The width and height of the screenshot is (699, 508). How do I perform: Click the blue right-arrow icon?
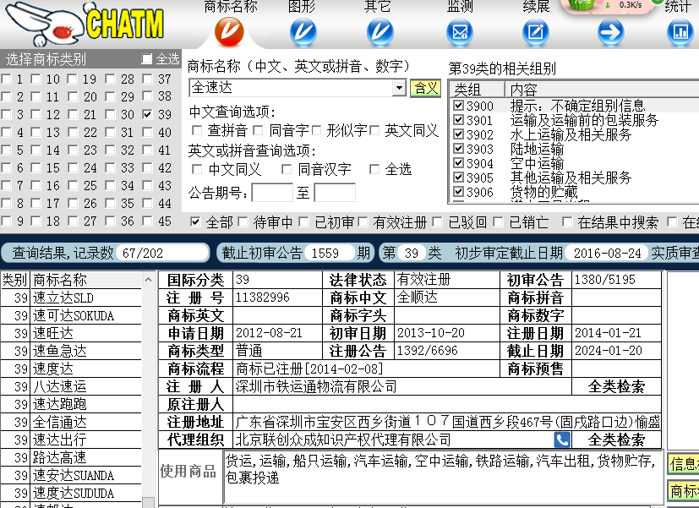pyautogui.click(x=610, y=32)
